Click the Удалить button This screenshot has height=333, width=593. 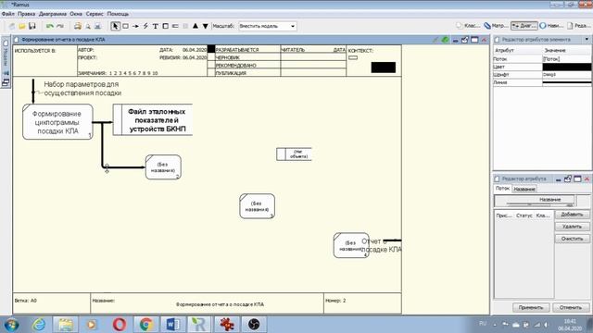[572, 227]
